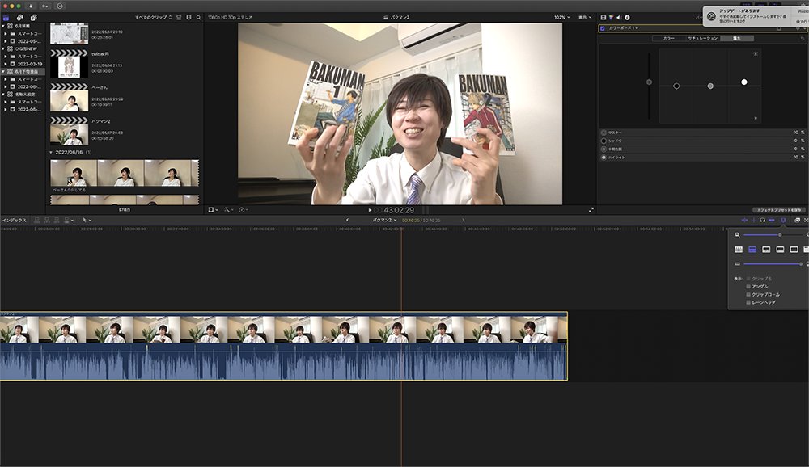Go forward in timeline history arrow
809x467 pixels.
coord(463,220)
